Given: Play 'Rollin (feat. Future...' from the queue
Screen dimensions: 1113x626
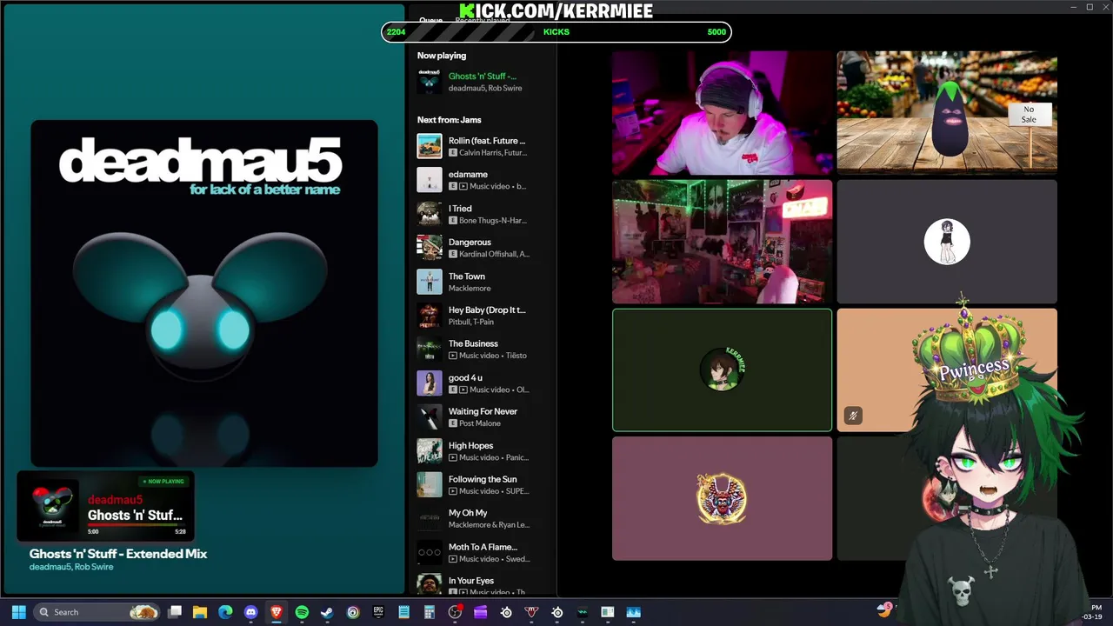Looking at the screenshot, I should pyautogui.click(x=482, y=146).
